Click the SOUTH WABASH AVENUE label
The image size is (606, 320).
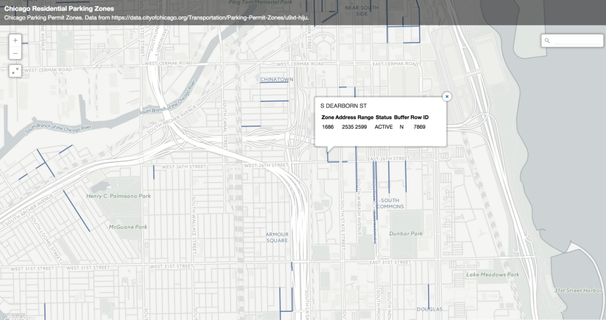pos(359,207)
